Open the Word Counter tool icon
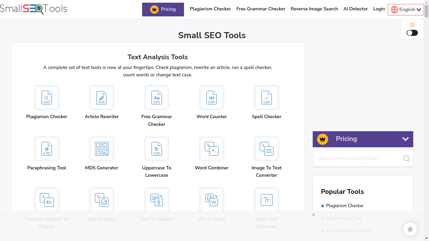The height and width of the screenshot is (241, 429). tap(211, 98)
